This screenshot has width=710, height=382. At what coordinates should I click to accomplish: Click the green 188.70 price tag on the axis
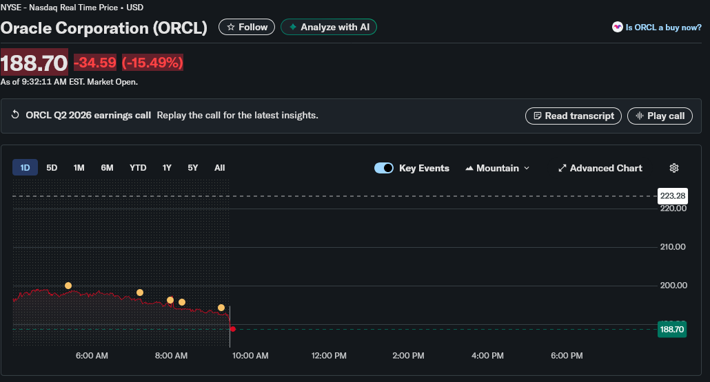[x=671, y=329]
